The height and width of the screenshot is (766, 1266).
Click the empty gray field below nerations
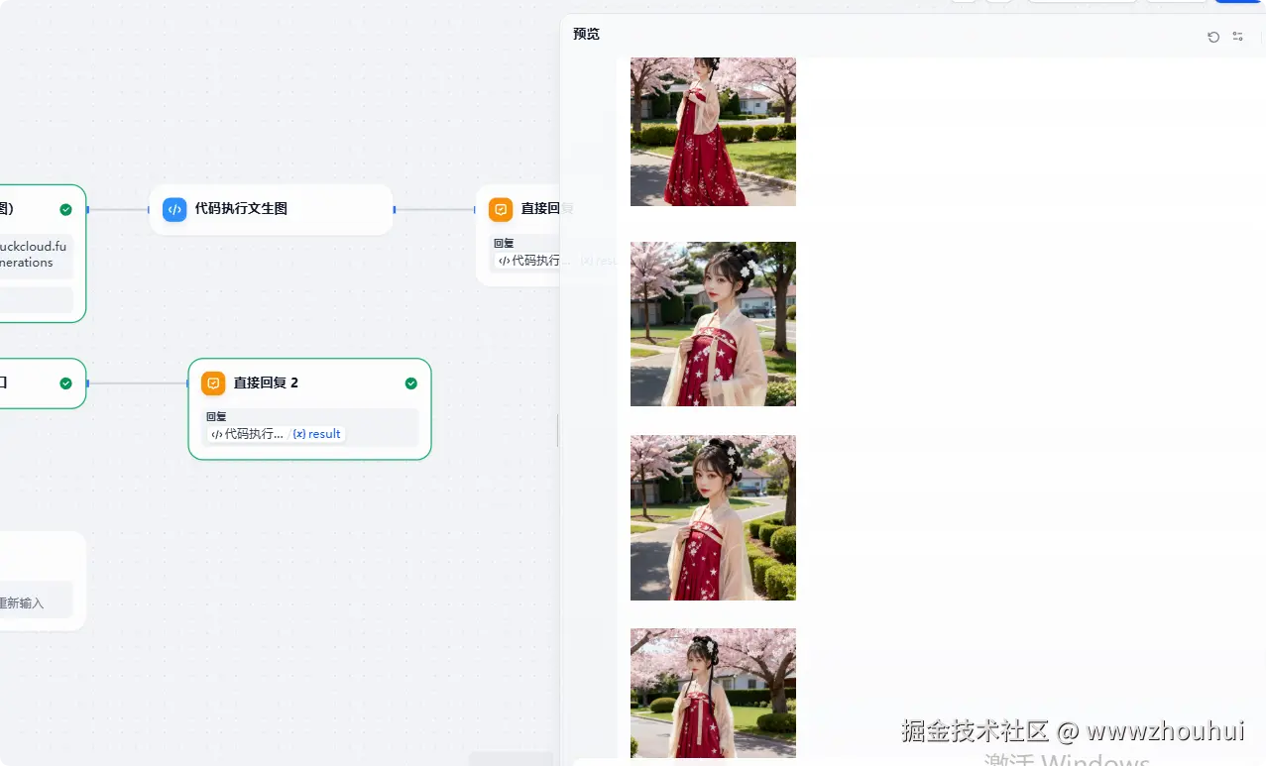click(x=35, y=299)
